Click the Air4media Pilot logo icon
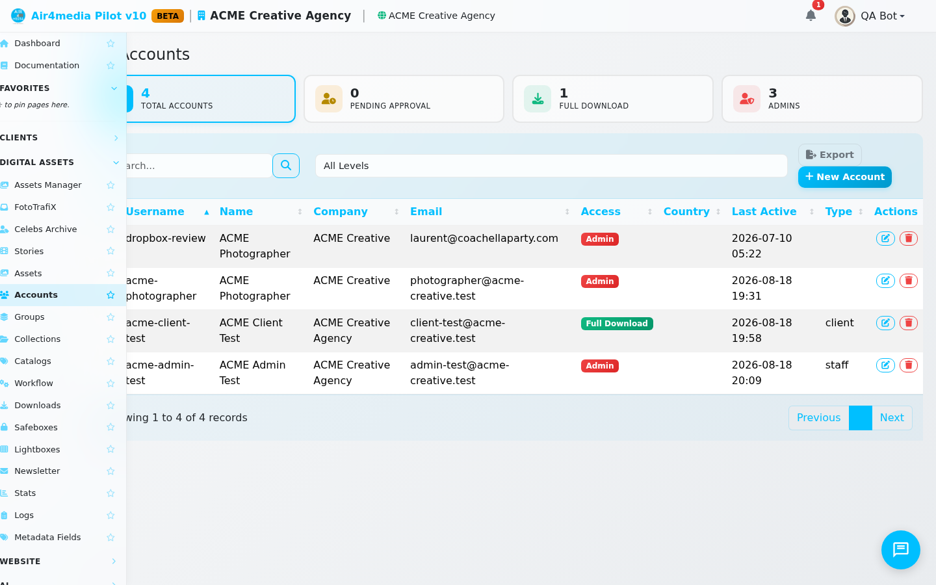This screenshot has width=936, height=585. (18, 16)
